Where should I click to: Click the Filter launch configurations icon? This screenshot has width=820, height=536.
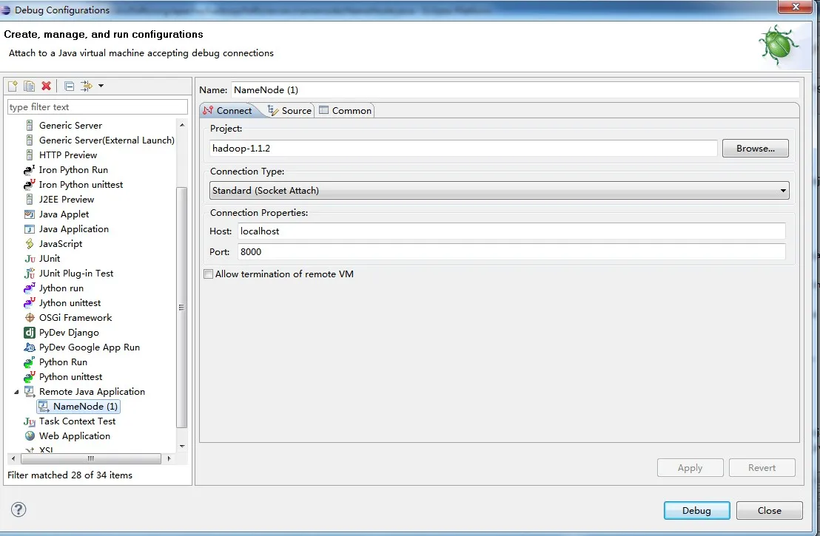point(87,86)
